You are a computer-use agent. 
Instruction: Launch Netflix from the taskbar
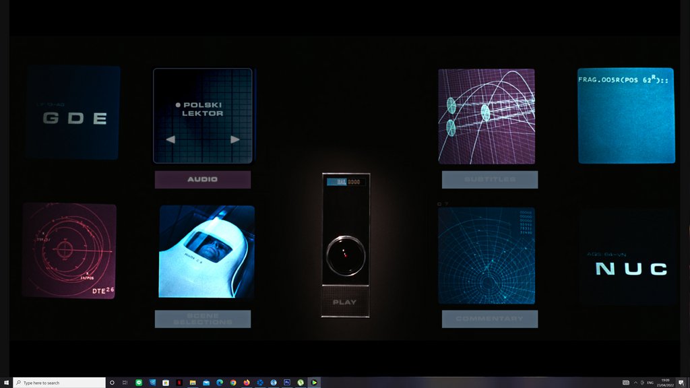tap(179, 383)
